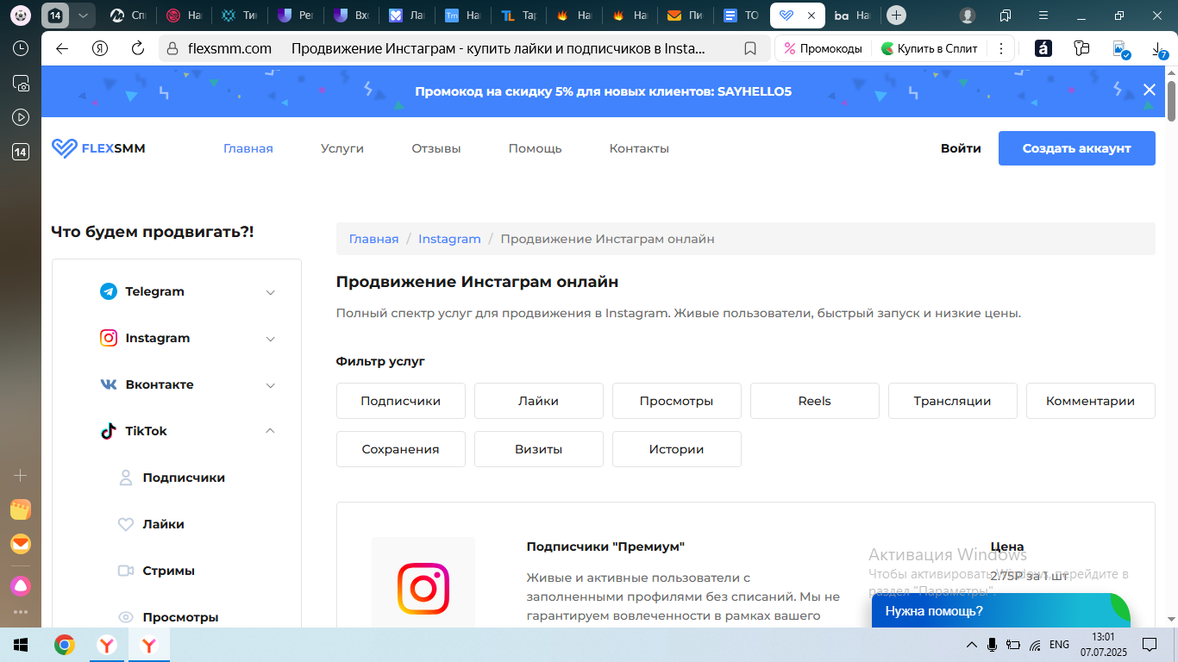
Task: Filter services by Истории
Action: pos(677,449)
